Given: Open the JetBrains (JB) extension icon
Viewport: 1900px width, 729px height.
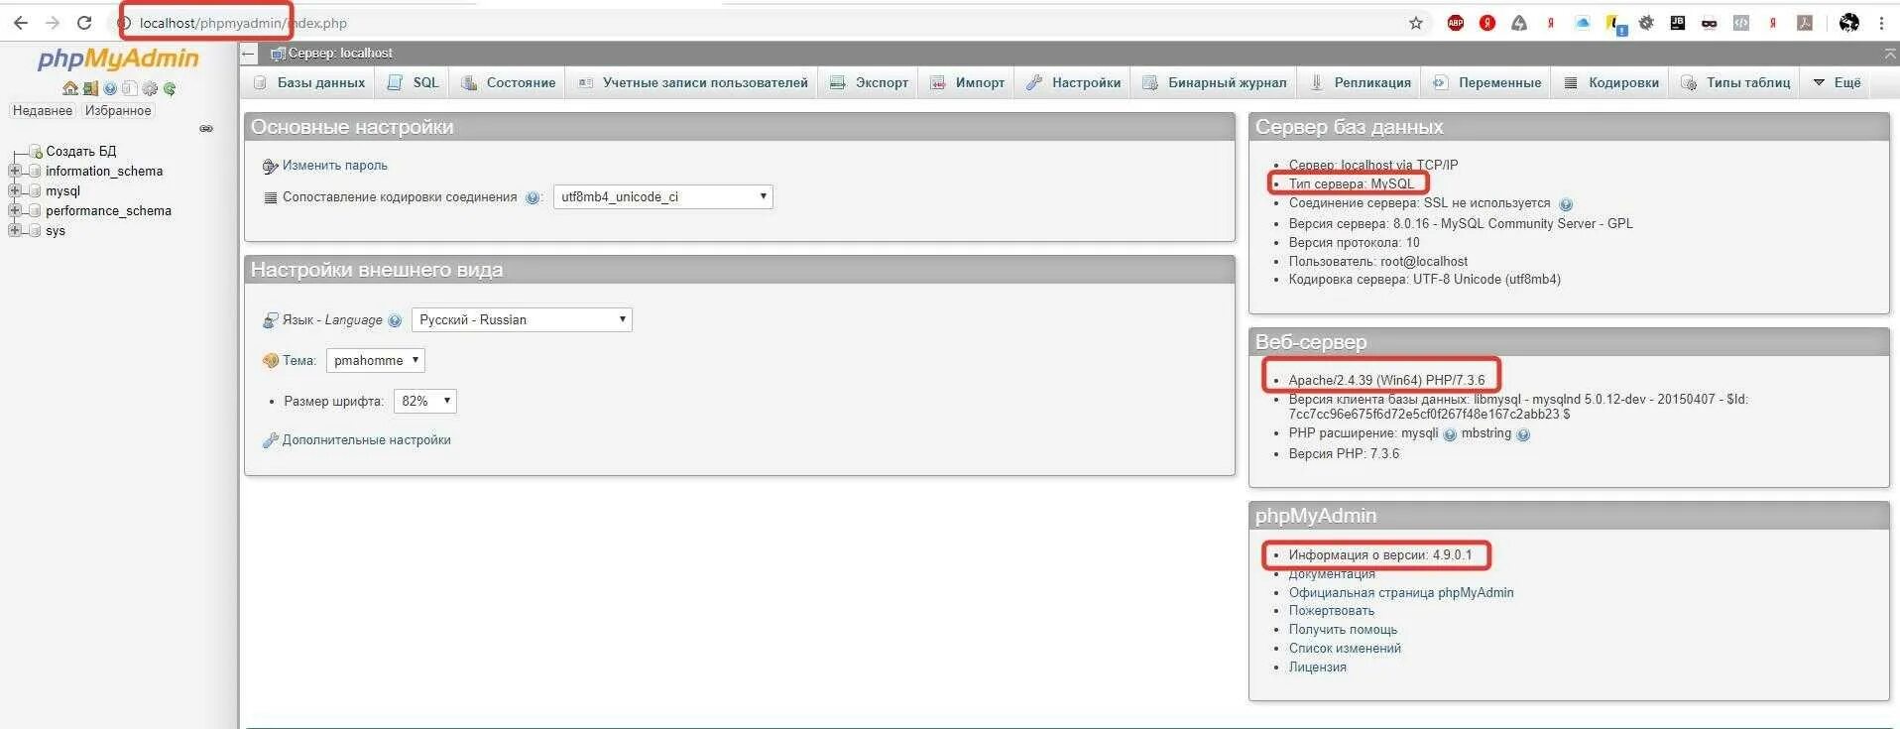Looking at the screenshot, I should tap(1678, 23).
